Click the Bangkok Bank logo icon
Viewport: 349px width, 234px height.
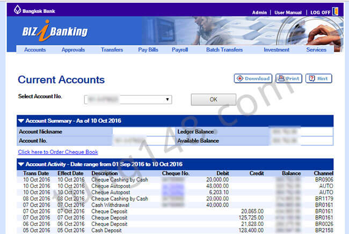[x=17, y=10]
